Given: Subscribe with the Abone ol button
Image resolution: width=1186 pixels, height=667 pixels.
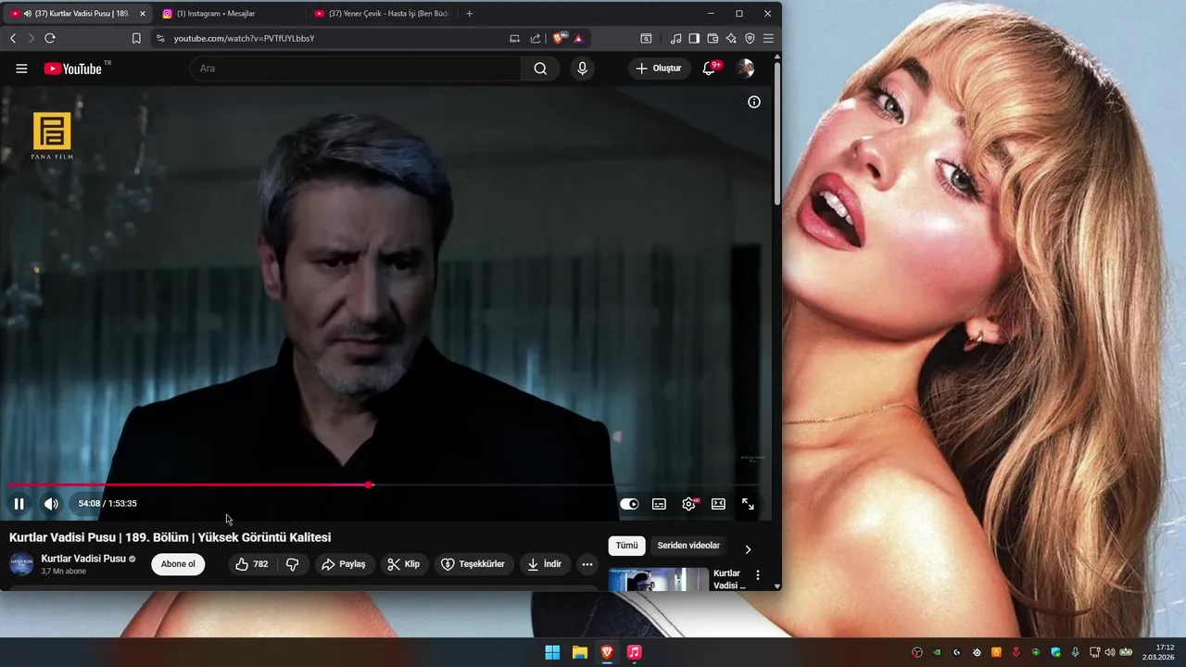Looking at the screenshot, I should point(178,564).
